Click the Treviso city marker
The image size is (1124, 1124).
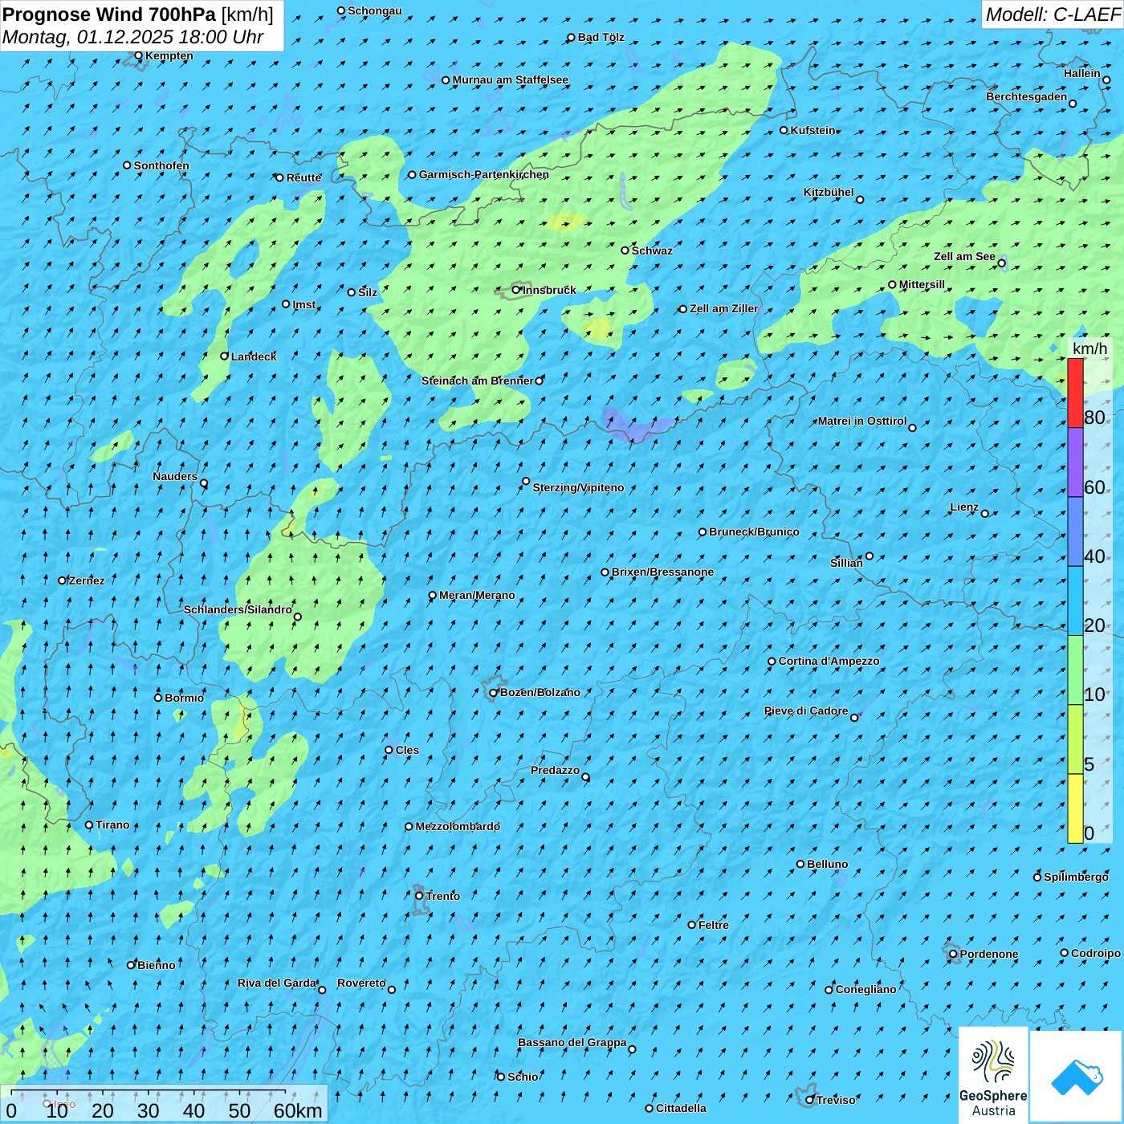tap(810, 1100)
